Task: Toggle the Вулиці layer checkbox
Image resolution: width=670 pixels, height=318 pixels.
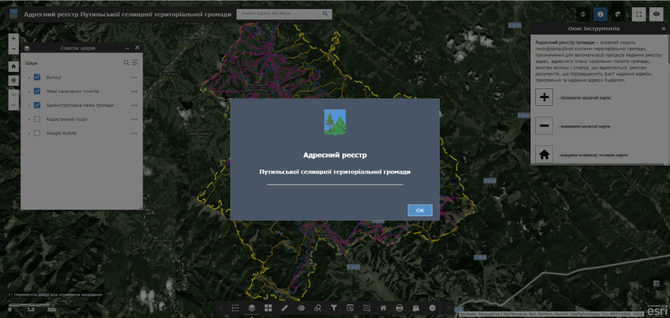Action: [37, 77]
